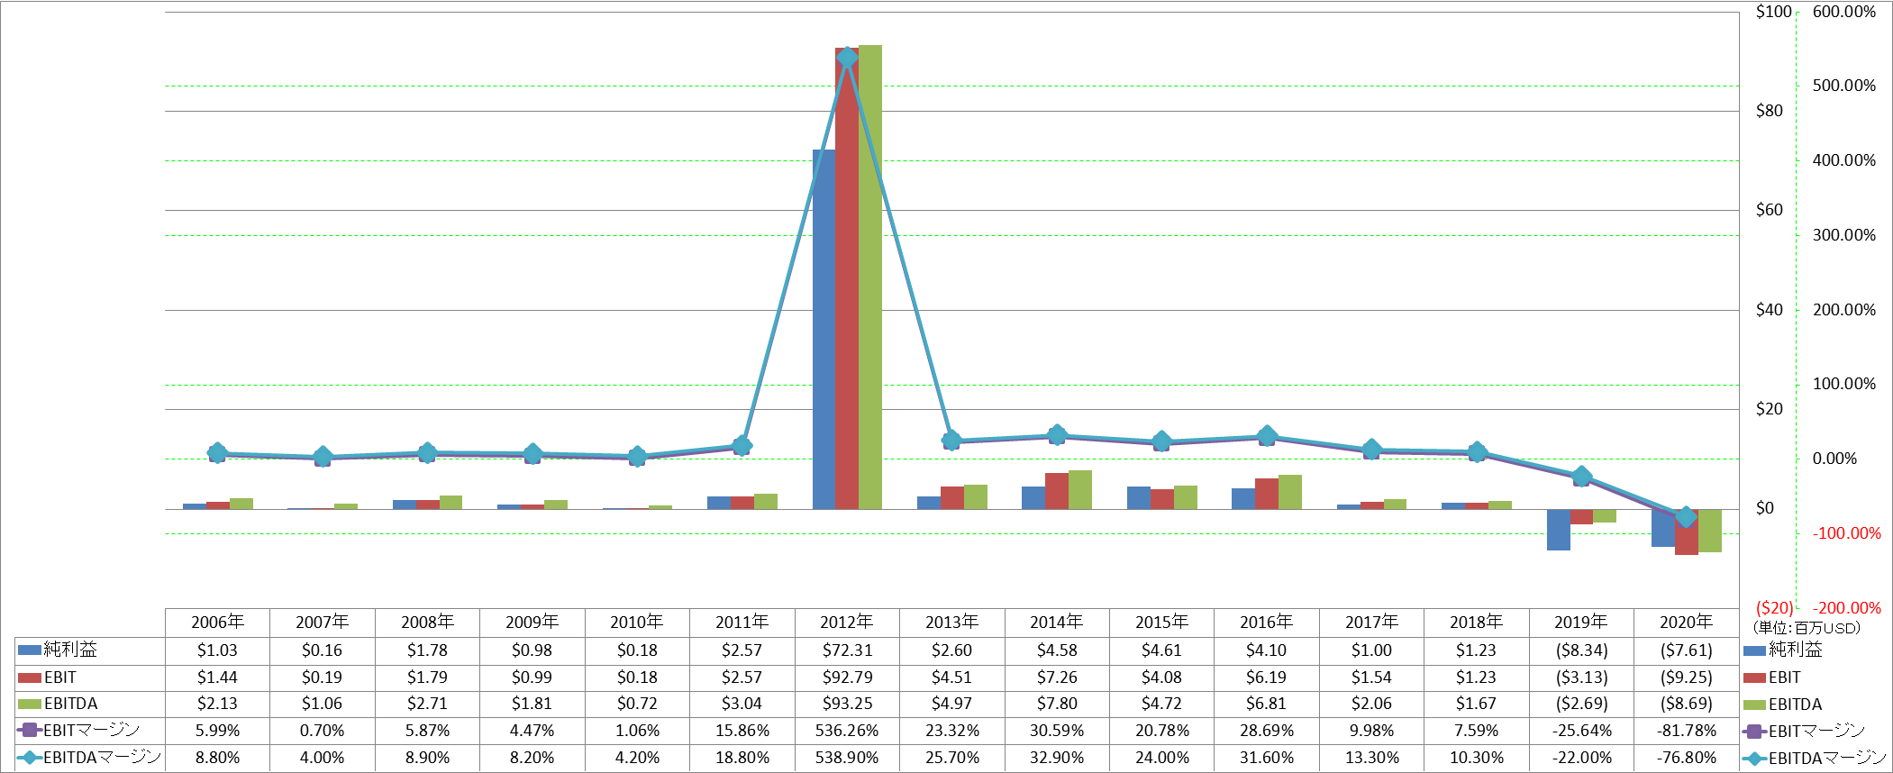Select the 15.86% EBIT margin cell
This screenshot has height=773, width=1893.
[742, 731]
